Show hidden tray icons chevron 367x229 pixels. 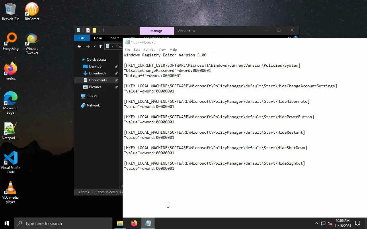pos(316,223)
